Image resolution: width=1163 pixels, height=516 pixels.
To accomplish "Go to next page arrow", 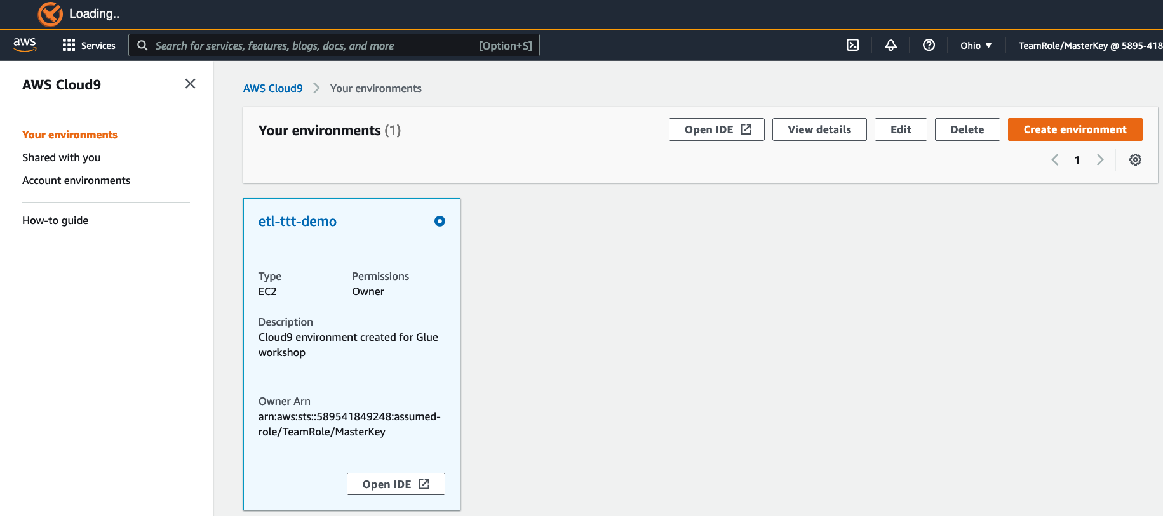I will [x=1100, y=160].
